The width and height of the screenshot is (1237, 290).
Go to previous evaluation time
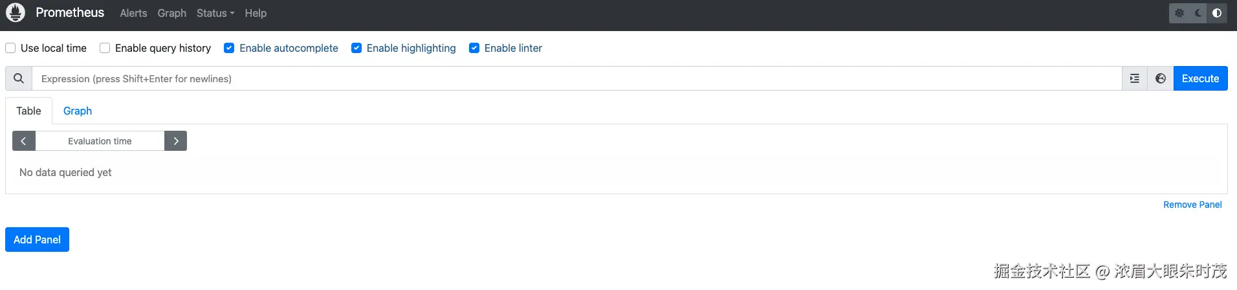(24, 141)
